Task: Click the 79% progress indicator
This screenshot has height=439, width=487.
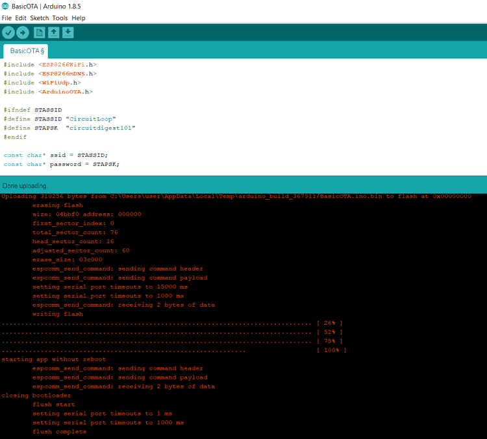Action: click(x=329, y=341)
